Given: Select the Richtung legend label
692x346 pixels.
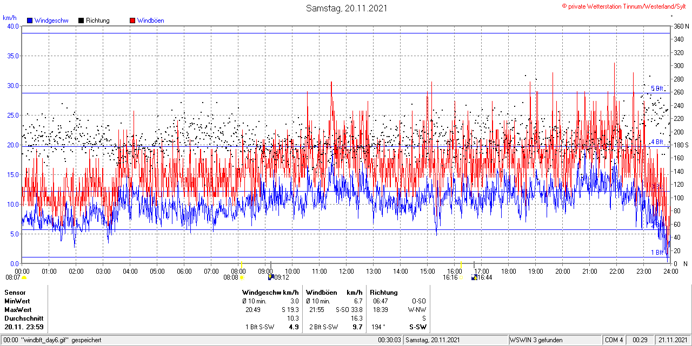Looking at the screenshot, I should tap(98, 21).
